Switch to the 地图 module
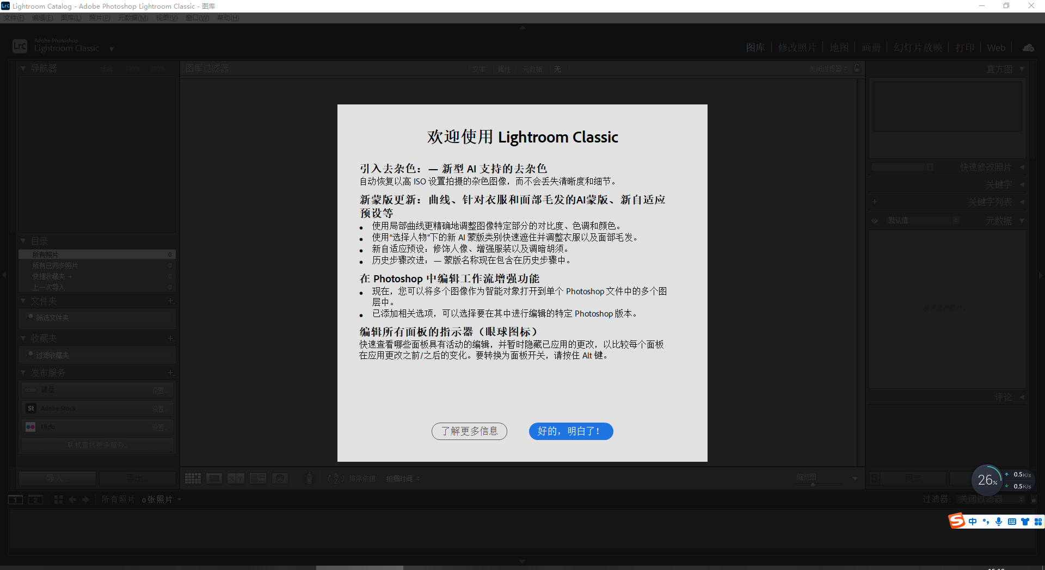Image resolution: width=1045 pixels, height=570 pixels. click(x=839, y=48)
